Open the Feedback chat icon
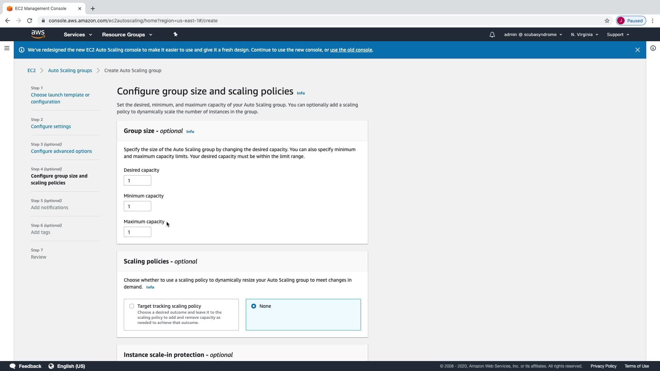 13,366
